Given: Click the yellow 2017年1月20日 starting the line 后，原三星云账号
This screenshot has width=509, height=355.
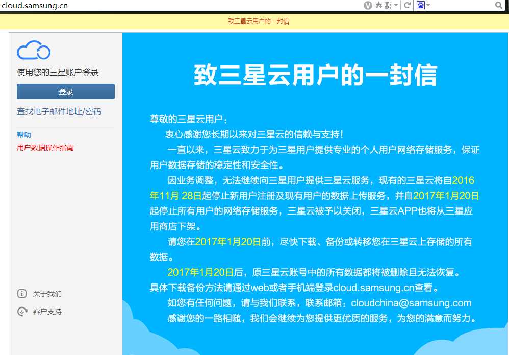Looking at the screenshot, I should (x=200, y=272).
